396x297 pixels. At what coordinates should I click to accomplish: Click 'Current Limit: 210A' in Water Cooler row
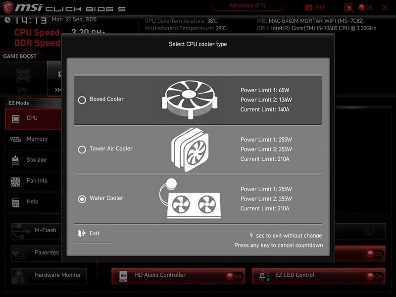(x=265, y=208)
